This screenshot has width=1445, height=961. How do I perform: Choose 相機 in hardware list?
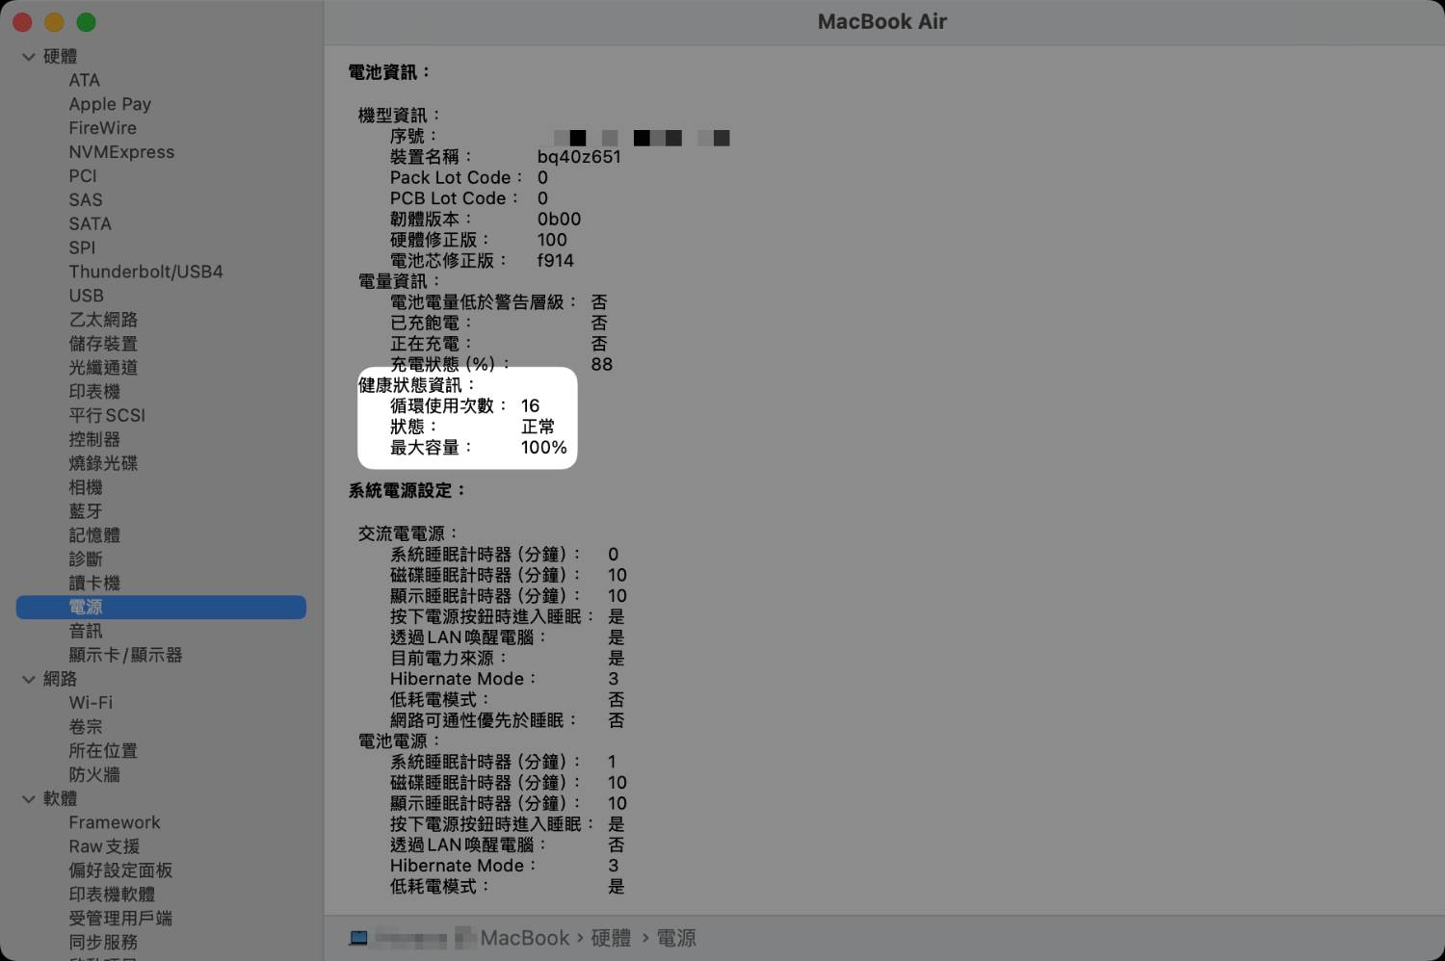point(86,487)
